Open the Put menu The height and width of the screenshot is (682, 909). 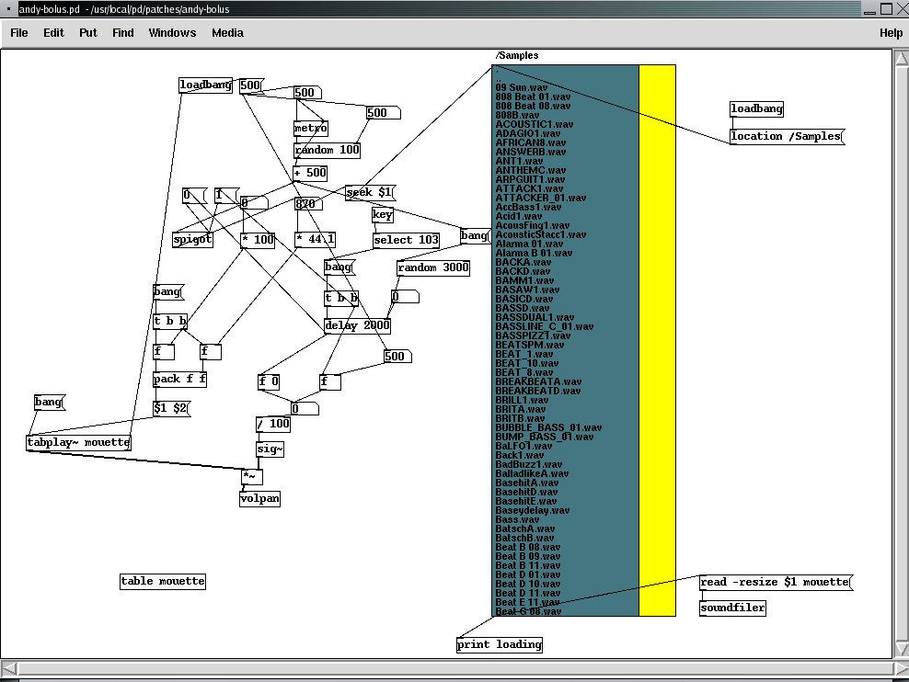[88, 33]
